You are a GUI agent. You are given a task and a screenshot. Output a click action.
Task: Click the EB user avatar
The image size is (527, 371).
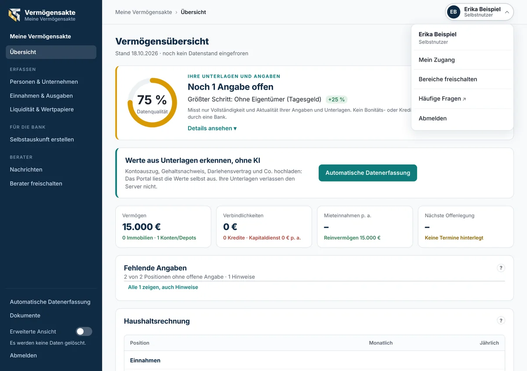[x=454, y=12]
